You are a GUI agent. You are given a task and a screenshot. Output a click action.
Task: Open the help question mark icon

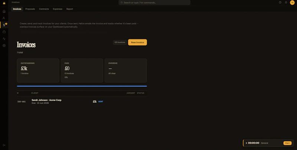coord(280,3)
